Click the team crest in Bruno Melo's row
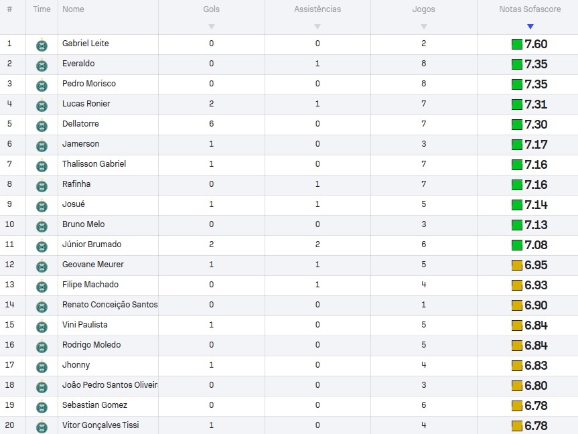 point(42,226)
